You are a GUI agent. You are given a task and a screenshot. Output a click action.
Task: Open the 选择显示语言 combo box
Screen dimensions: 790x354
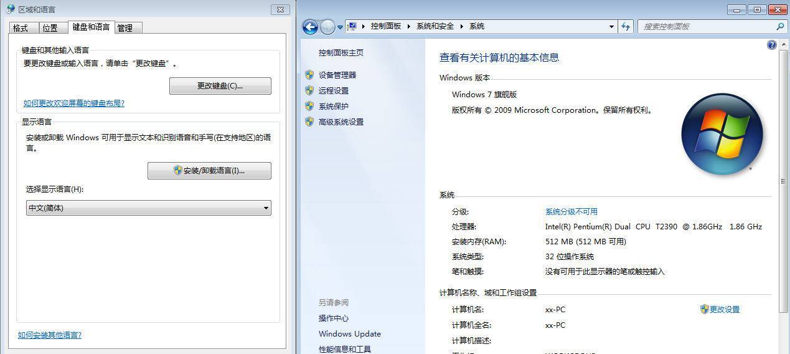148,208
